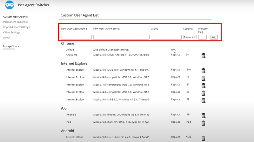Image resolution: width=254 pixels, height=142 pixels.
Task: Click the iPhone 6 entry name
Action: point(71,115)
